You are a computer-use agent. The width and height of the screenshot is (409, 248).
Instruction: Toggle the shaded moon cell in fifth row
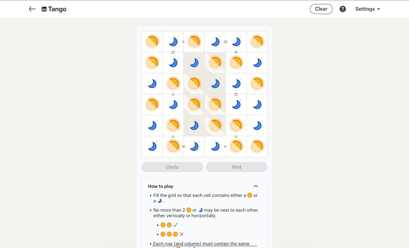[x=194, y=126]
